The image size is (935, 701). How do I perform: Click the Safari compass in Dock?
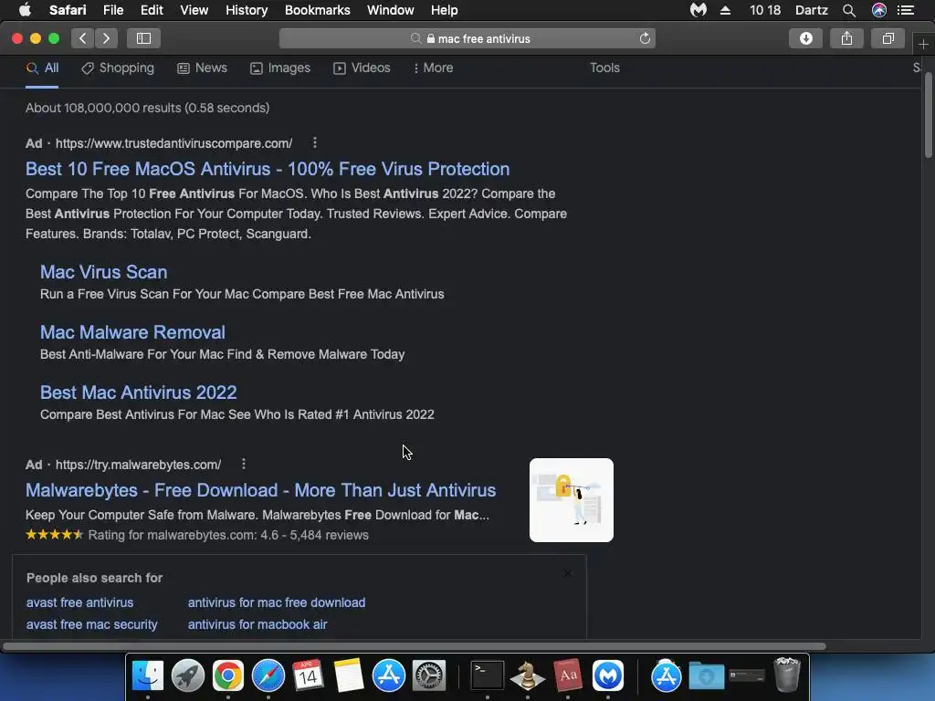click(x=268, y=675)
